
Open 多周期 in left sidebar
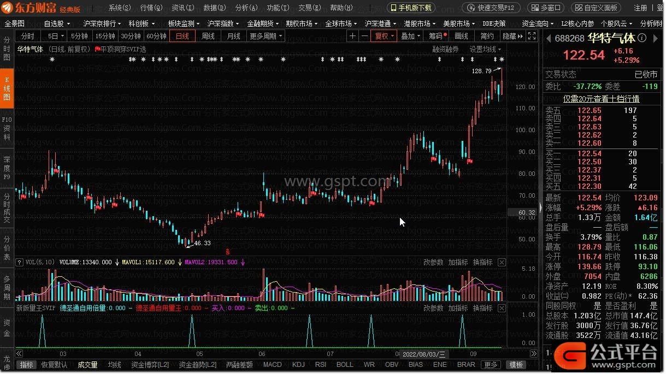coord(7,288)
